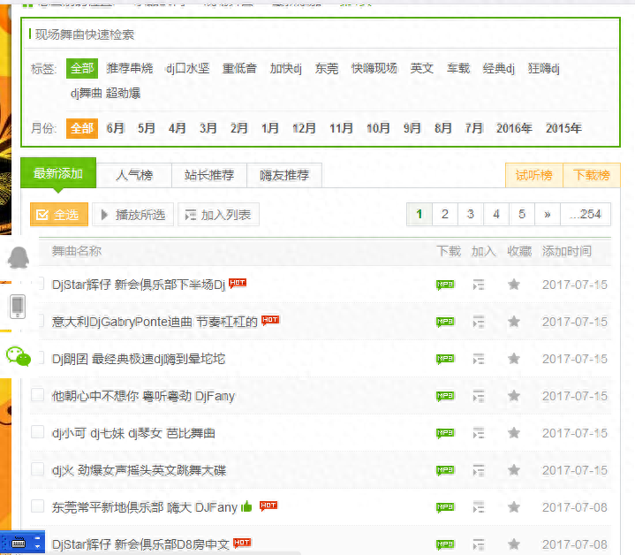Open the 试听榜 ranking tab
The width and height of the screenshot is (635, 555).
pyautogui.click(x=534, y=175)
